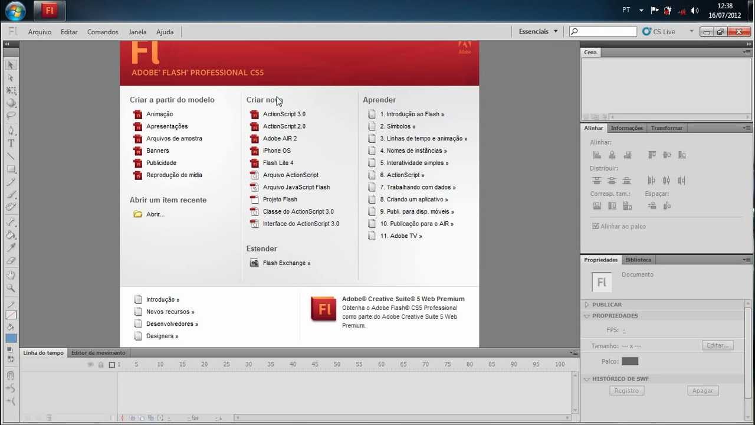Click the Registro button
This screenshot has height=425, width=755.
[626, 391]
